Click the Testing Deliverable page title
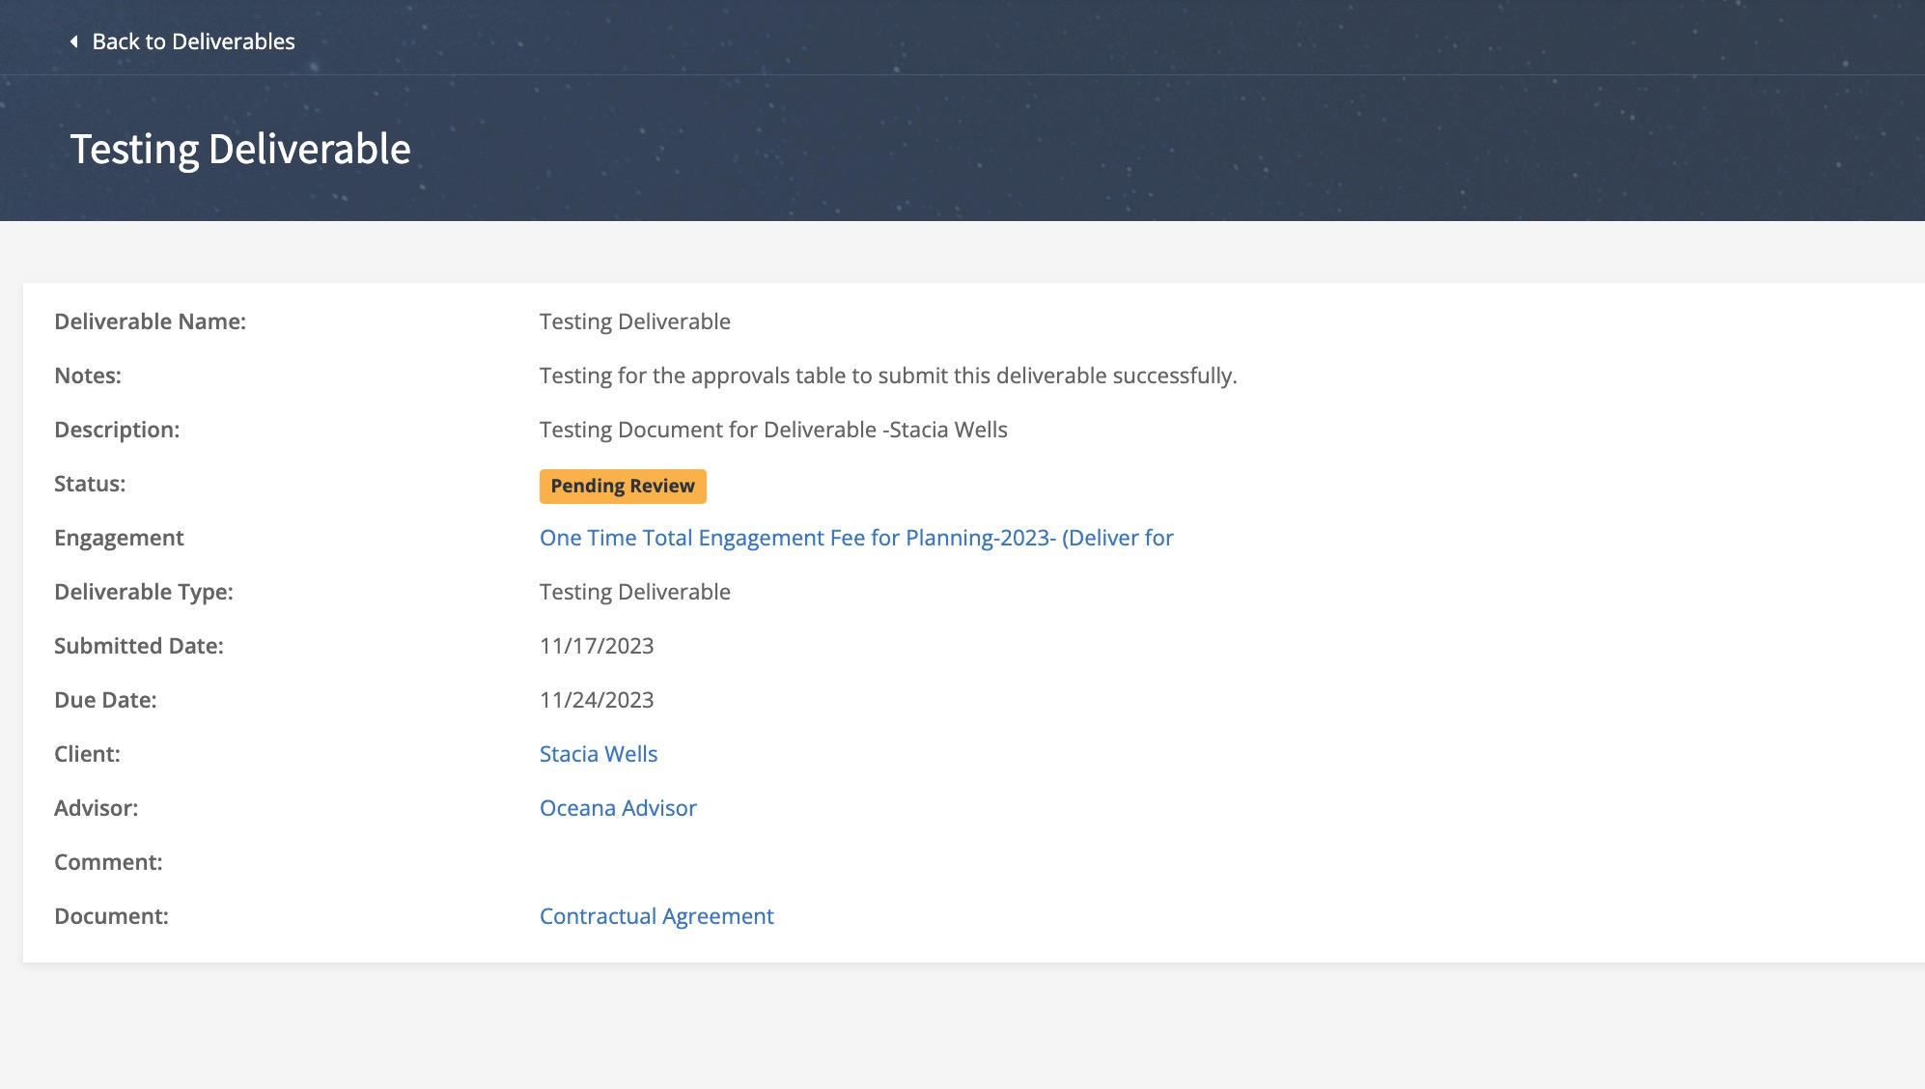The width and height of the screenshot is (1925, 1089). [x=240, y=149]
